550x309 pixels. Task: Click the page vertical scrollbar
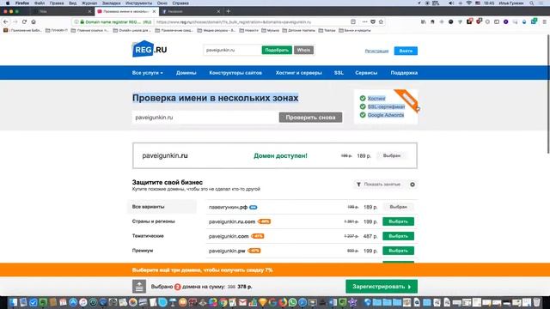(x=548, y=94)
